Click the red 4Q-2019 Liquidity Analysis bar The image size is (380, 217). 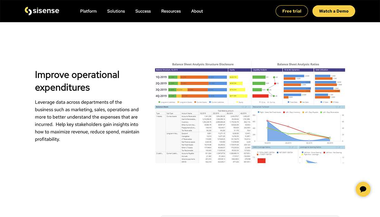[258, 96]
